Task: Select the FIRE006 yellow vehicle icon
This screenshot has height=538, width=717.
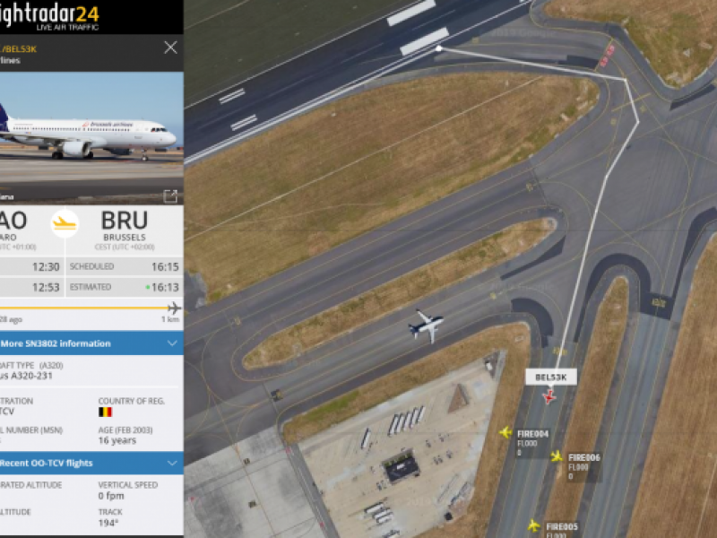Action: pyautogui.click(x=557, y=456)
